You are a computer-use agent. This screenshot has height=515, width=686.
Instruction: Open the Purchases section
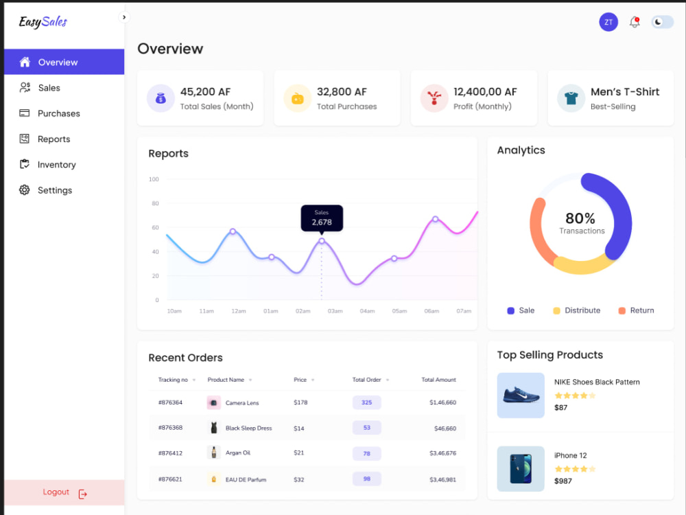click(x=64, y=113)
